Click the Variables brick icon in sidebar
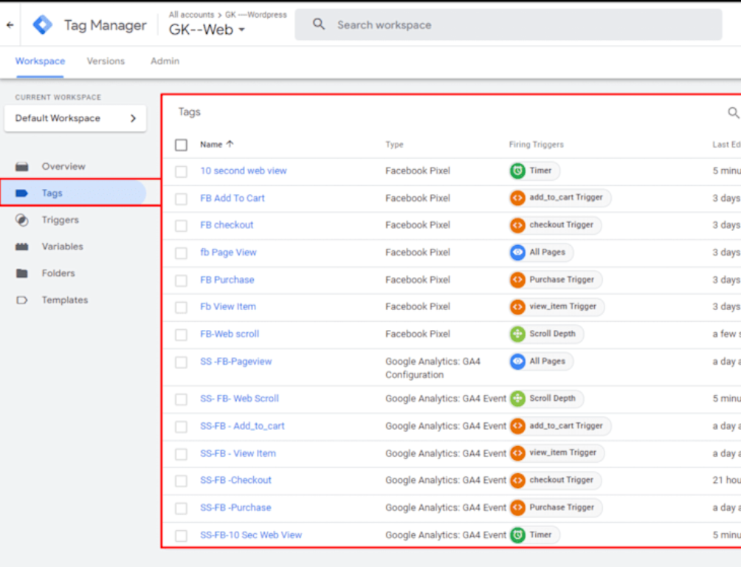This screenshot has height=567, width=741. tap(22, 247)
